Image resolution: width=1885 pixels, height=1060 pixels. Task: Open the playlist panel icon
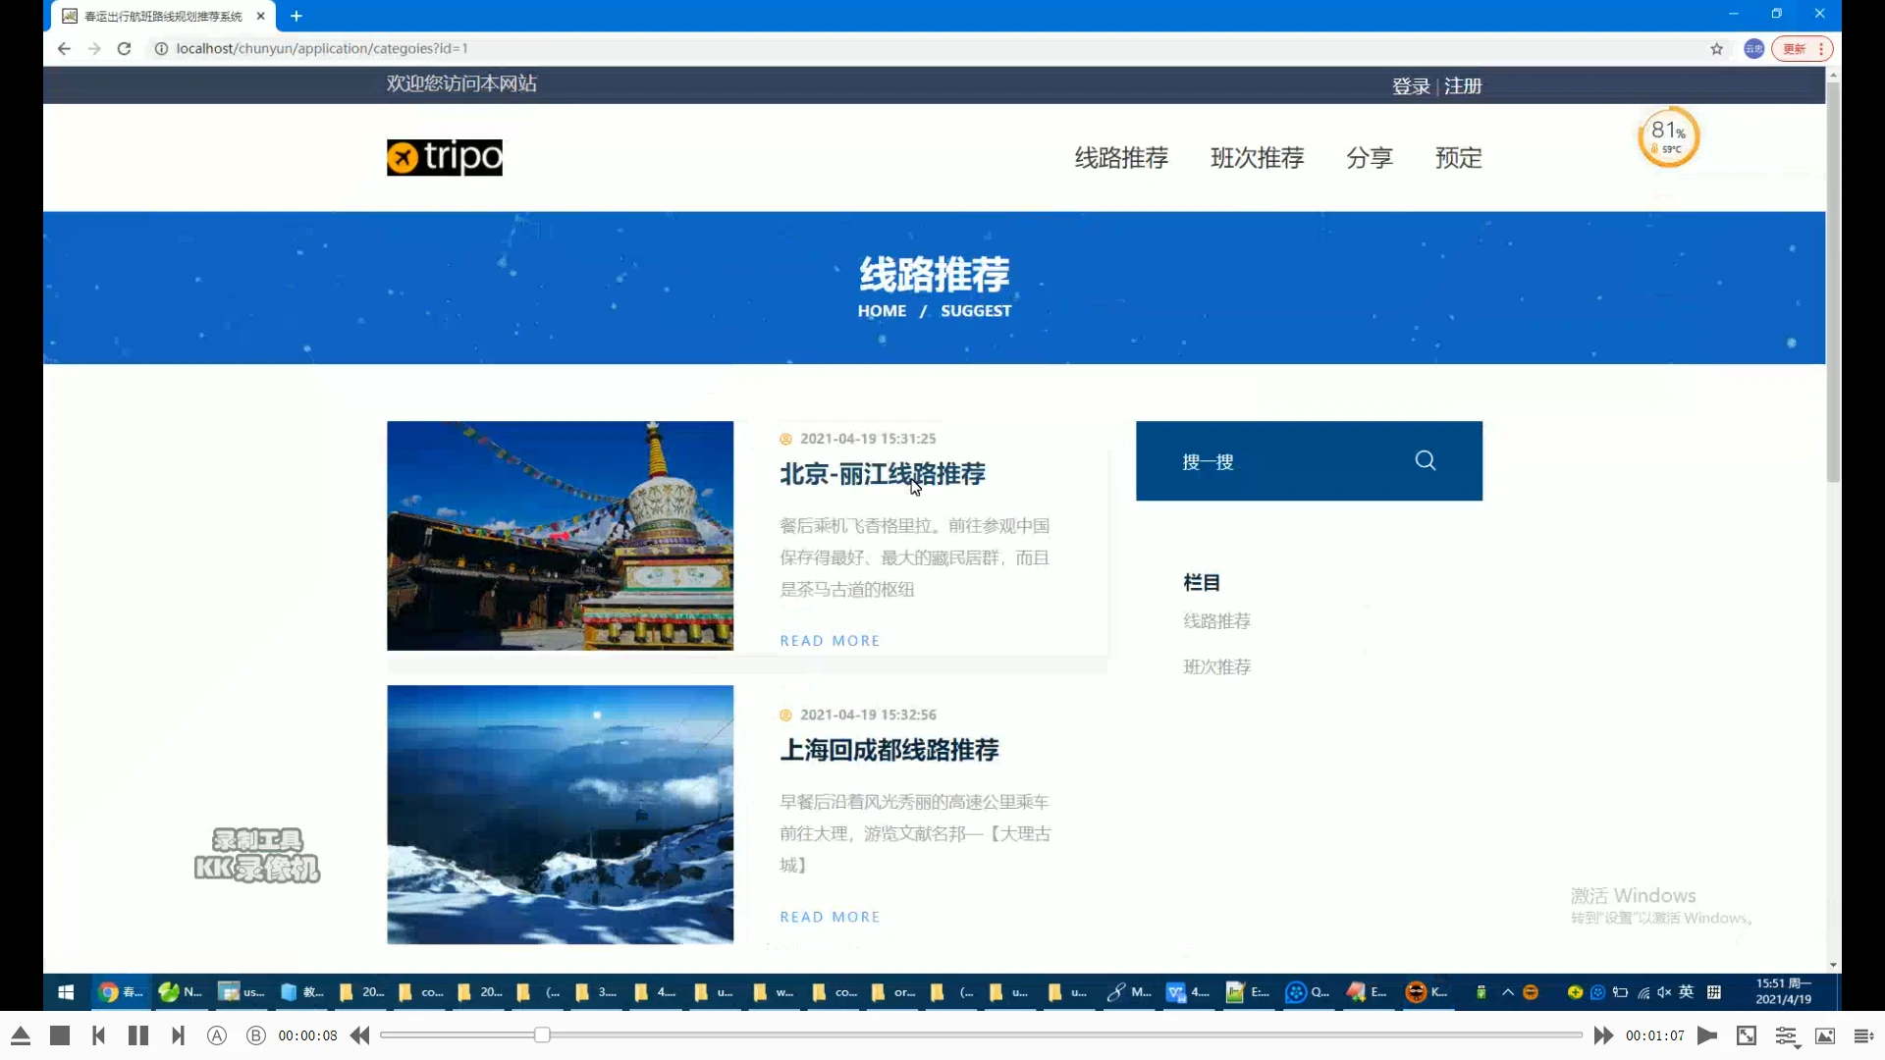(1863, 1035)
